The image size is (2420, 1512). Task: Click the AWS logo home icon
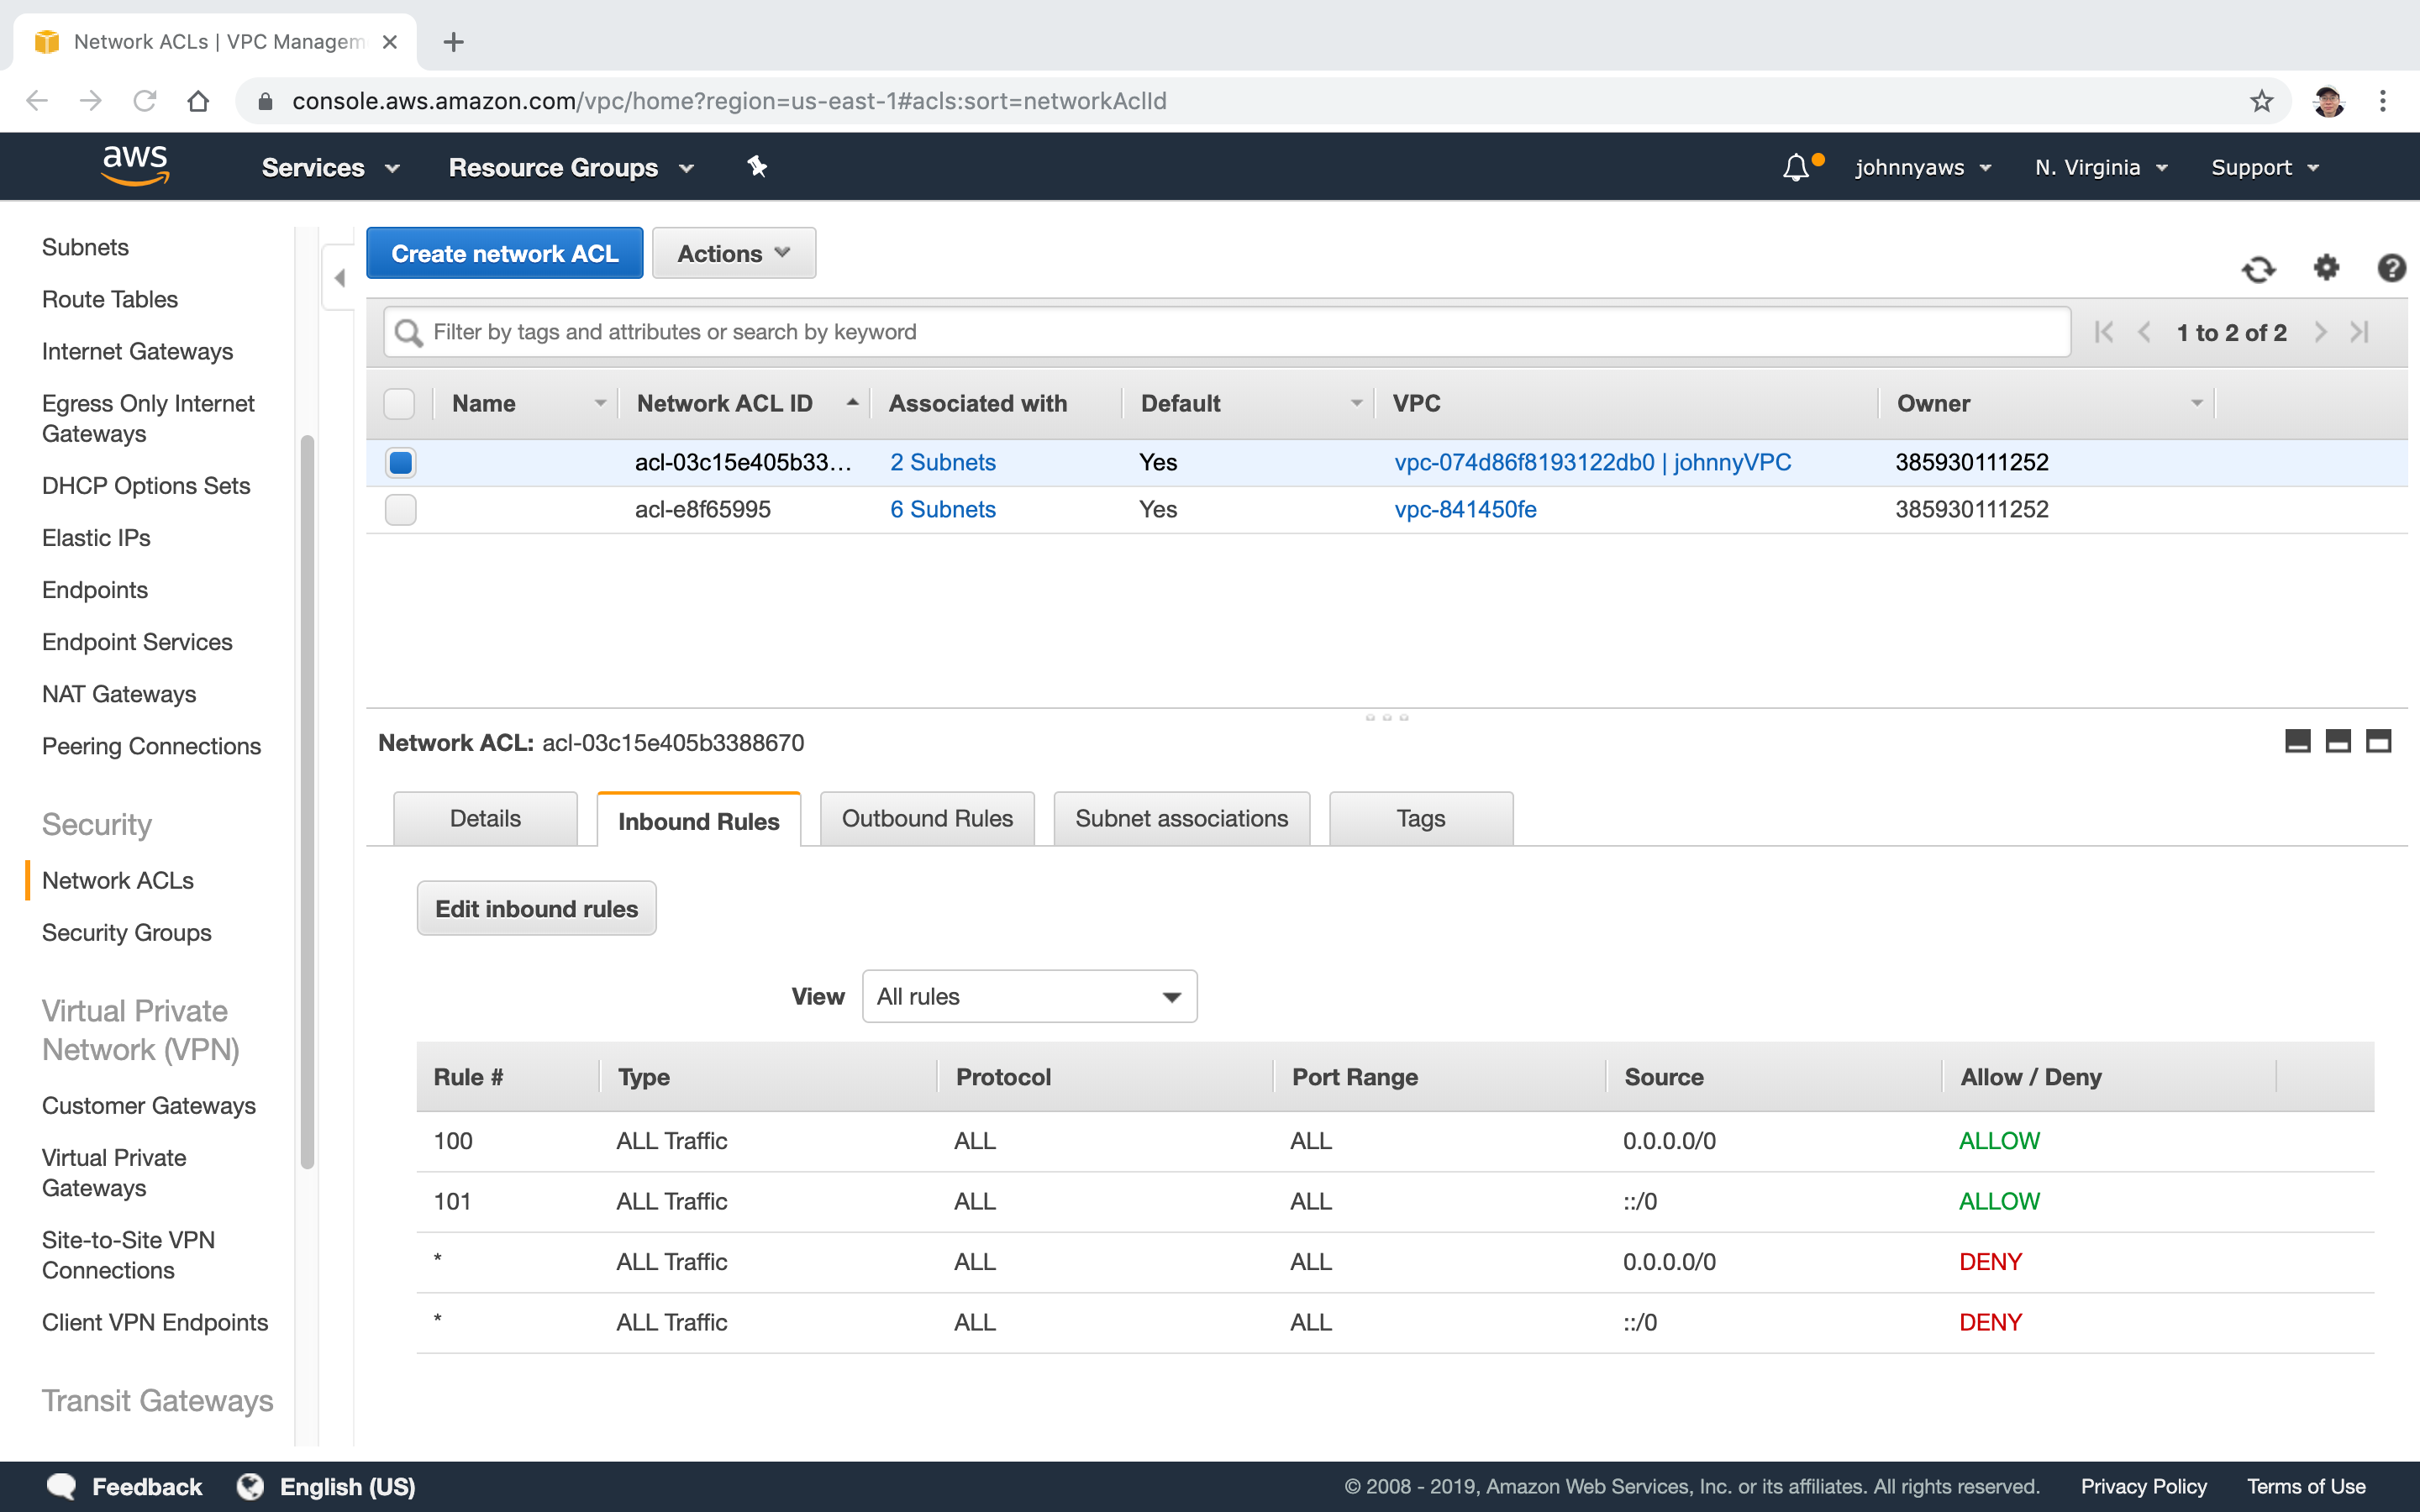[x=135, y=166]
